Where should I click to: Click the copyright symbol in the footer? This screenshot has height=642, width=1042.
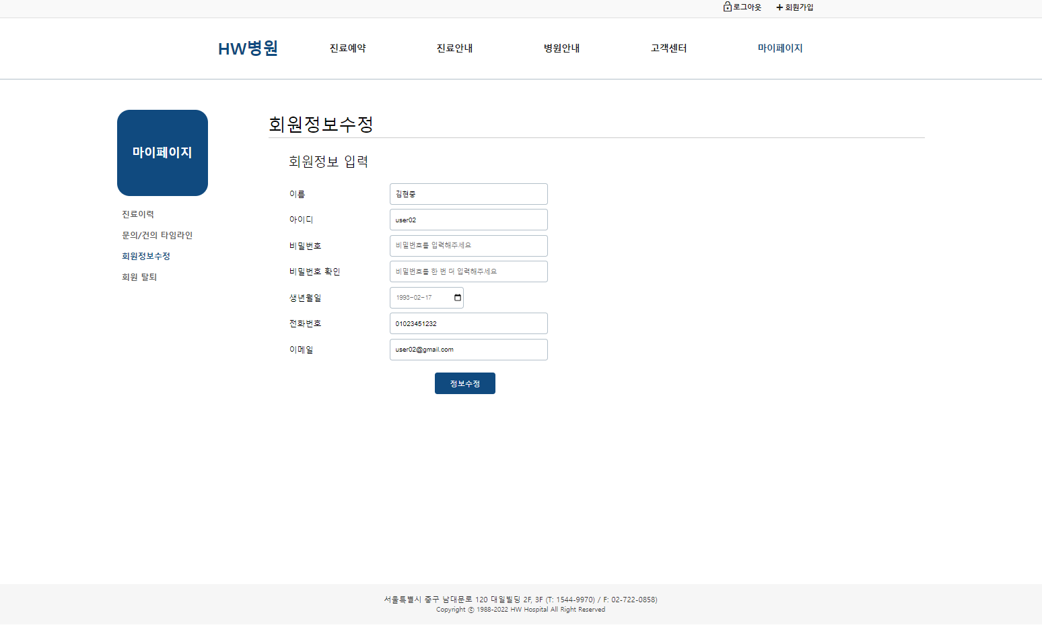click(x=470, y=610)
